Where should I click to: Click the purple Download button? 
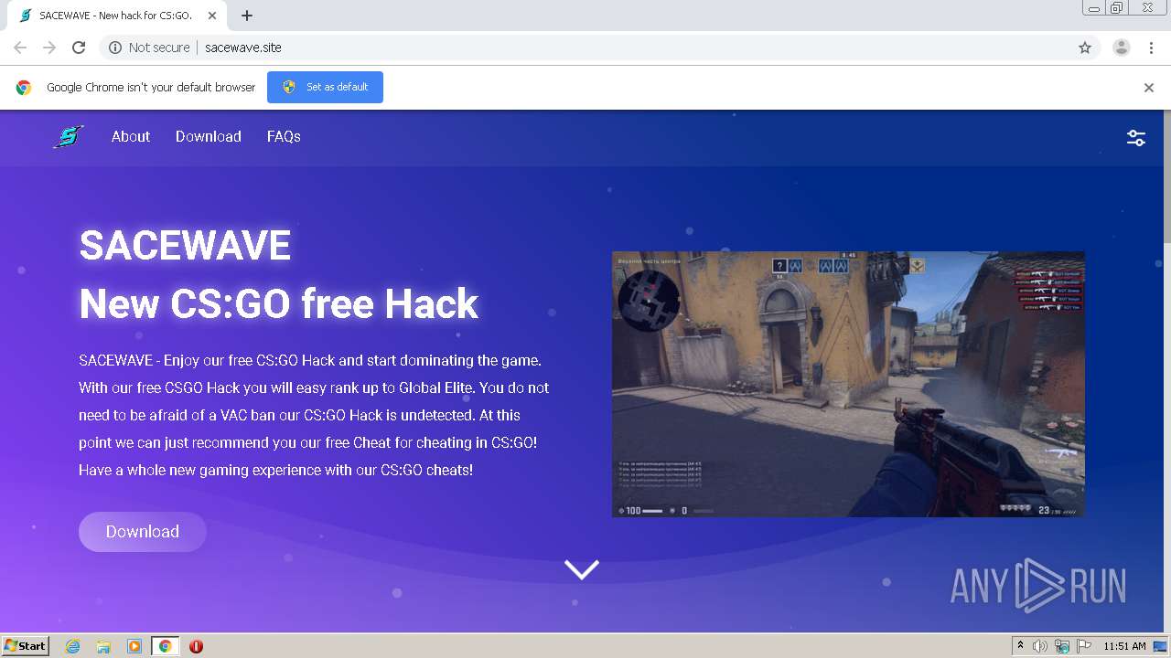[x=143, y=532]
